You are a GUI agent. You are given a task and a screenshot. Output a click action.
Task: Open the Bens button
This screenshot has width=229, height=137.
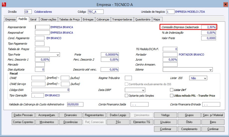tap(213, 122)
